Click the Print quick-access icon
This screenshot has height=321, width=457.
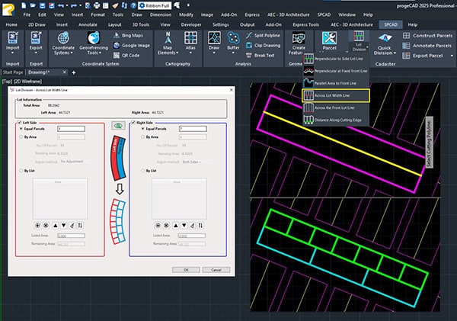(97, 5)
